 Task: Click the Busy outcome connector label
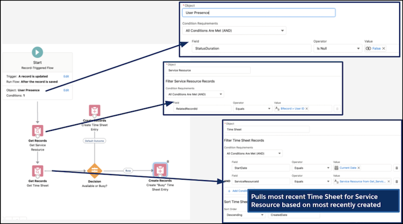click(128, 171)
